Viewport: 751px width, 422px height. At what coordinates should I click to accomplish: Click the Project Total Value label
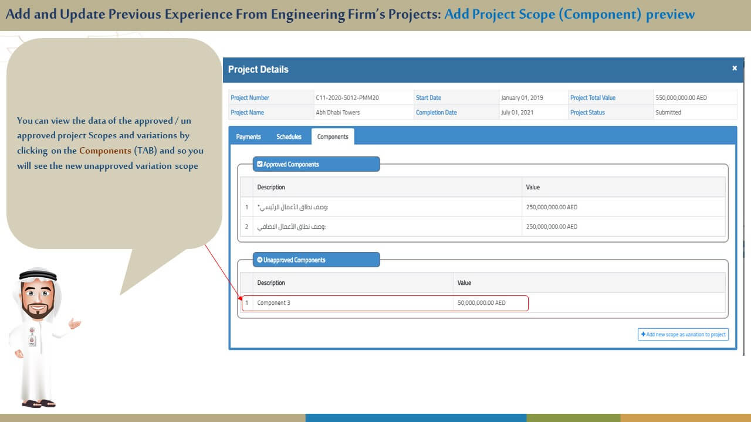pyautogui.click(x=593, y=98)
